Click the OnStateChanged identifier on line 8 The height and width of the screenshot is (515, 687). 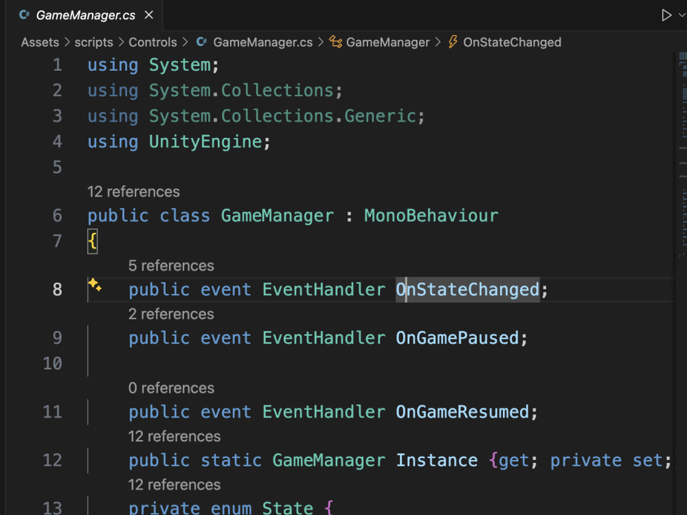(467, 290)
